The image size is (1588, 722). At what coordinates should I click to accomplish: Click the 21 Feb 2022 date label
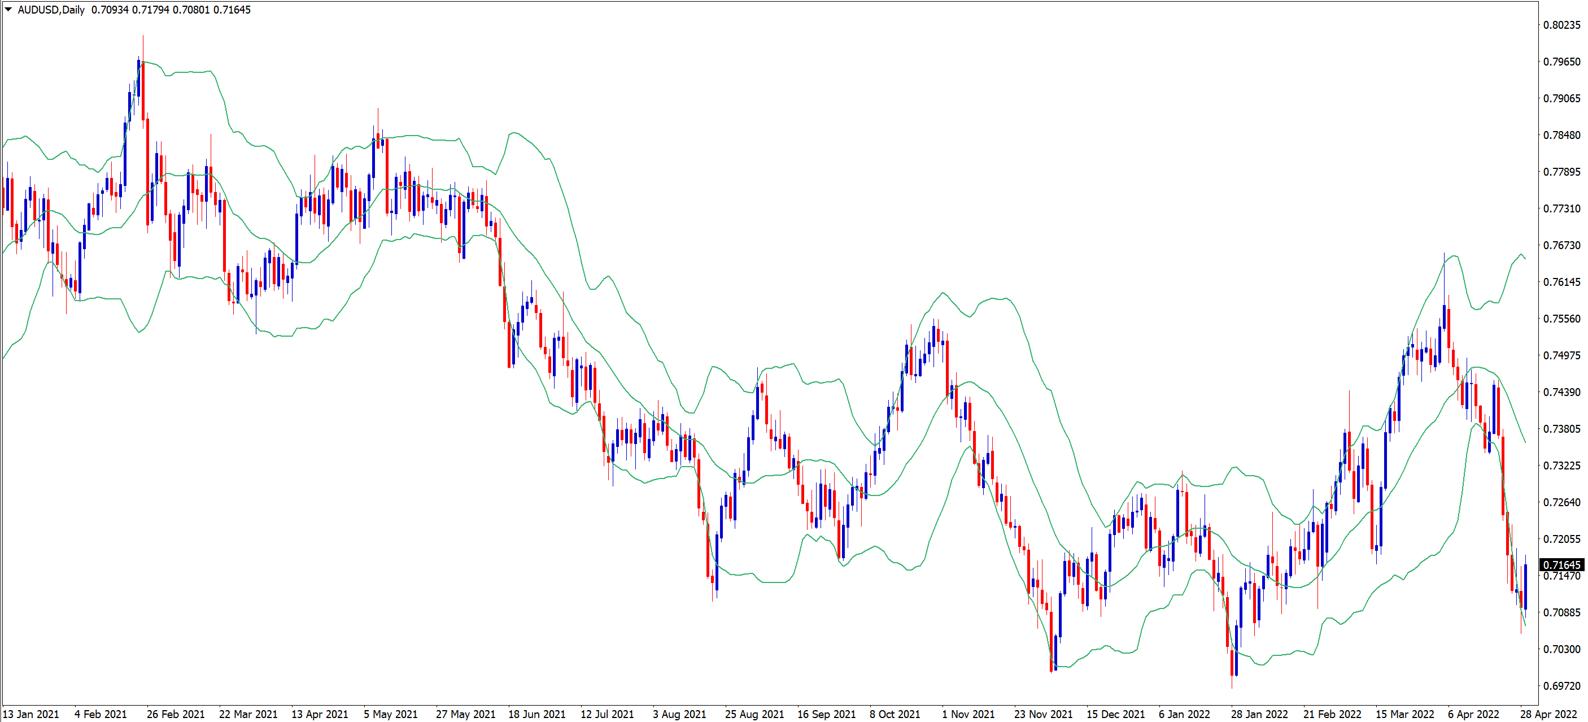pyautogui.click(x=1332, y=714)
